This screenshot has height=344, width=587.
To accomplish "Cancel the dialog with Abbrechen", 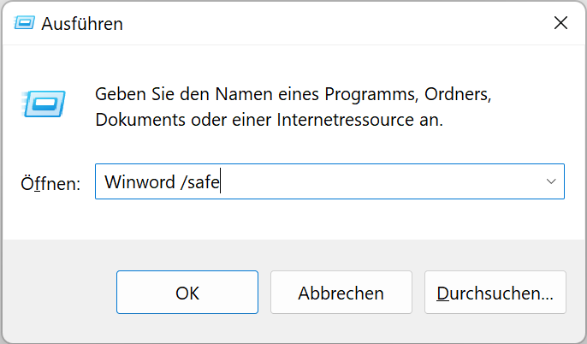I will tap(341, 293).
